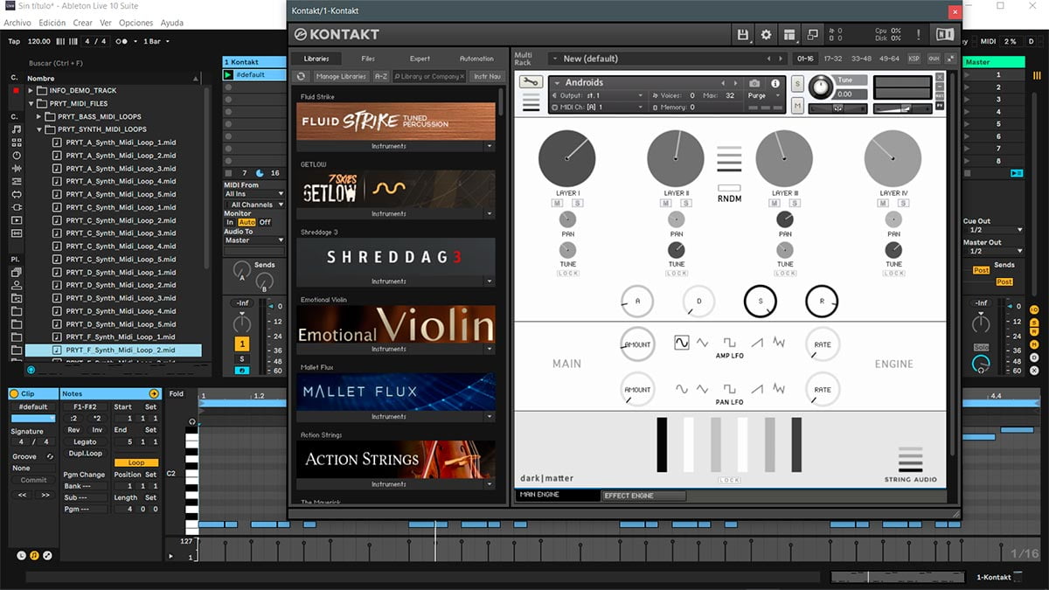The image size is (1049, 590).
Task: Click the Tap tempo button
Action: [x=14, y=41]
